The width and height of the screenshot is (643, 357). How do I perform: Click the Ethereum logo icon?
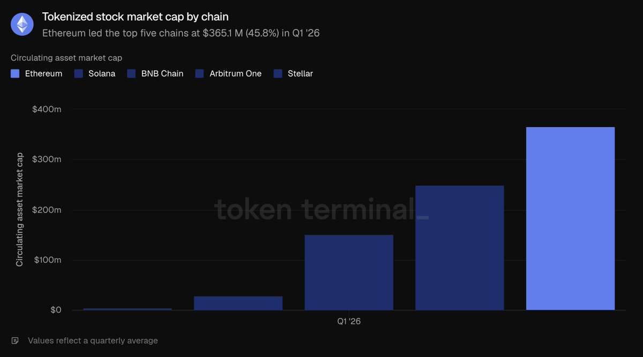click(23, 25)
